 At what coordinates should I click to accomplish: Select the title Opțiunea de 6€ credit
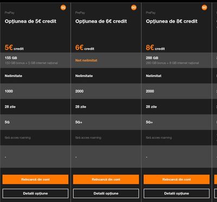(x=101, y=21)
